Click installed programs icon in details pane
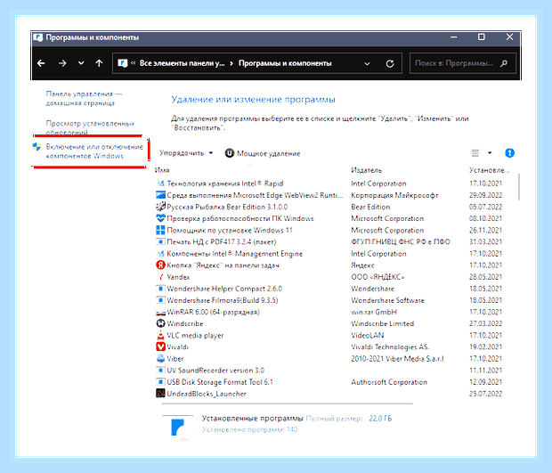552x473 pixels. coord(179,428)
